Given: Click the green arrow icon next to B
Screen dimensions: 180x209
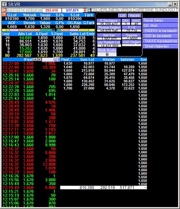Looking at the screenshot, I should 89,10.
